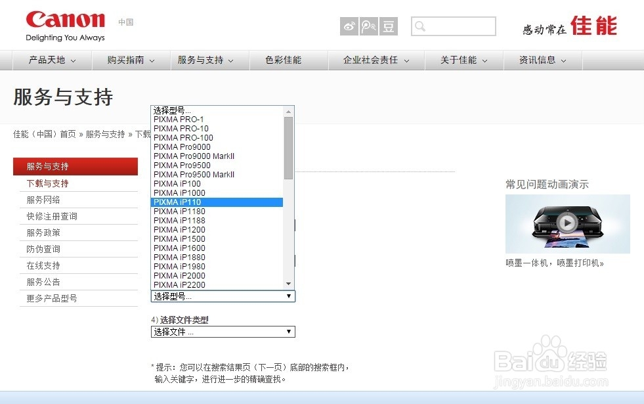Viewport: 644px width, 404px height.
Task: Expand the 选择型号 dropdown box
Action: click(223, 296)
